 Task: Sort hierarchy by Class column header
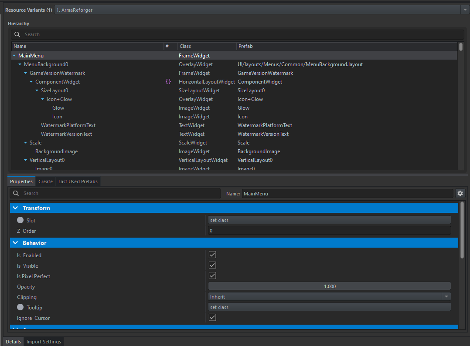click(x=208, y=46)
